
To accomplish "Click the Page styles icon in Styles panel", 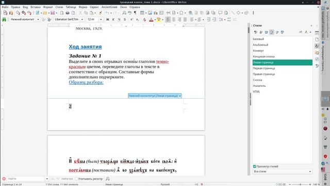I will [x=272, y=32].
